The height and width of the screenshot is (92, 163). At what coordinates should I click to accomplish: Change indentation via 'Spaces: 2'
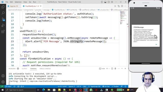click(72, 86)
